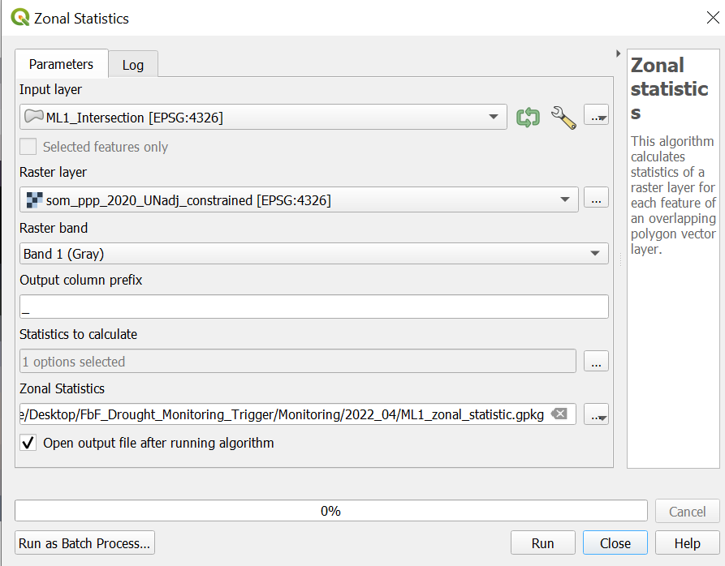Screen dimensions: 725x566
Task: Select the Parameters tab
Action: [x=61, y=64]
